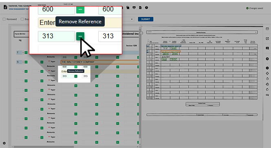Image resolution: width=271 pixels, height=148 pixels.
Task: Click the Changes saved status indicator
Action: 254,8
